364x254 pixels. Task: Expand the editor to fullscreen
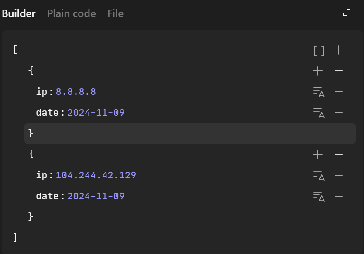coord(347,13)
